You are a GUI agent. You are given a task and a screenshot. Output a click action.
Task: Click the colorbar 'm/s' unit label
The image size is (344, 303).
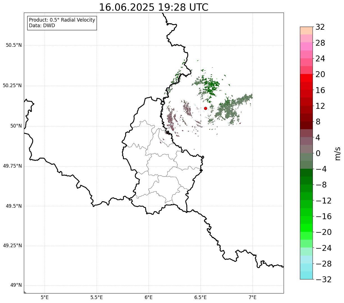pyautogui.click(x=338, y=153)
